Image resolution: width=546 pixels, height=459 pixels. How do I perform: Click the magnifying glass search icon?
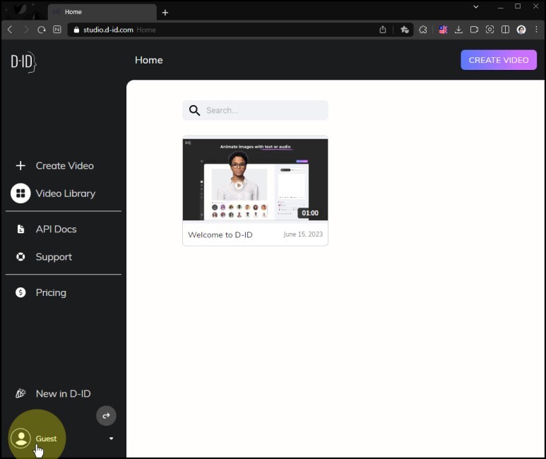tap(194, 110)
